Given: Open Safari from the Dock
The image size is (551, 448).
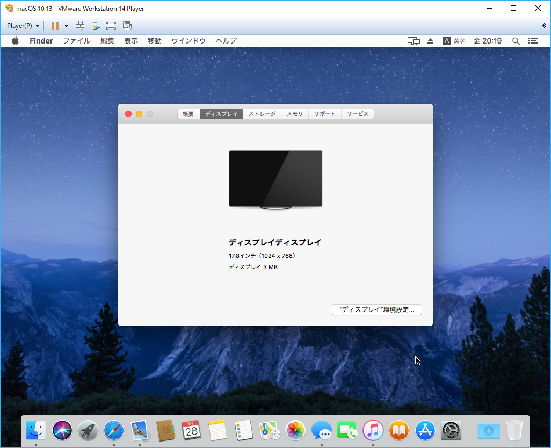Looking at the screenshot, I should 114,430.
